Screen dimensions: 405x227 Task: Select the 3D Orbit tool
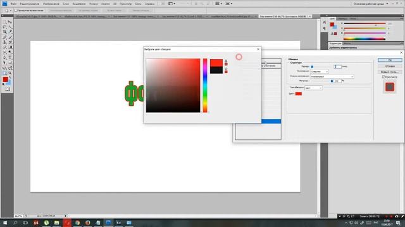(x=10, y=68)
